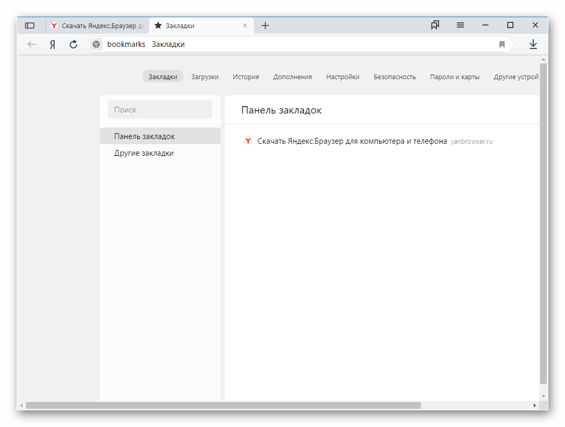Viewport: 565px width, 427px height.
Task: Switch to the Скачать Яндекс.Браузер tab
Action: (x=98, y=26)
